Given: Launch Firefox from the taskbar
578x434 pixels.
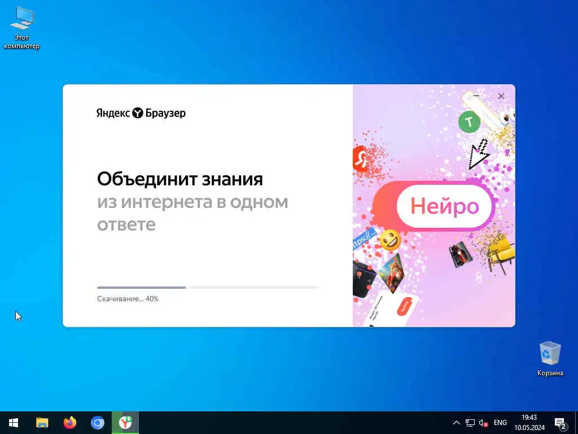Looking at the screenshot, I should (x=69, y=423).
